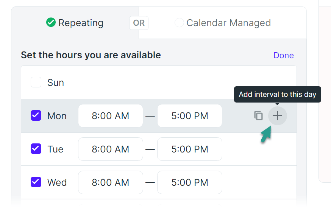331x210 pixels.
Task: Uncheck the Tue availability checkbox
Action: pos(36,149)
